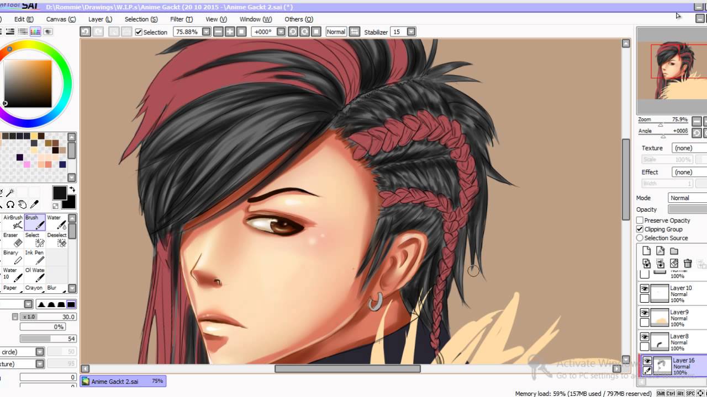The height and width of the screenshot is (397, 707).
Task: Select the Brush tool
Action: (35, 222)
